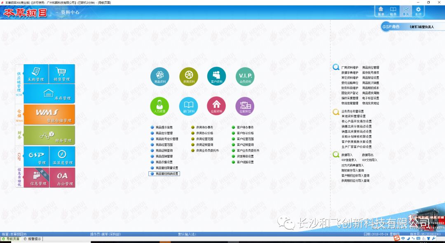Open GSP 管理 tile
Image resolution: width=445 pixels, height=243 pixels.
[x=36, y=156]
